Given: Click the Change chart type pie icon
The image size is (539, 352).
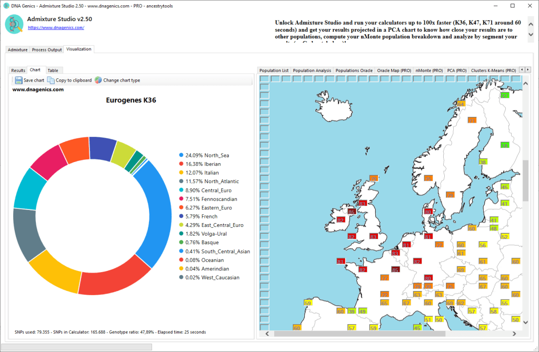Looking at the screenshot, I should point(98,81).
